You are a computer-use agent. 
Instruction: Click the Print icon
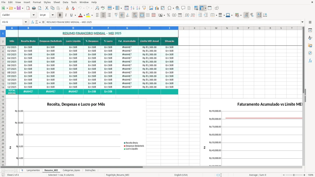pyautogui.click(x=34, y=8)
